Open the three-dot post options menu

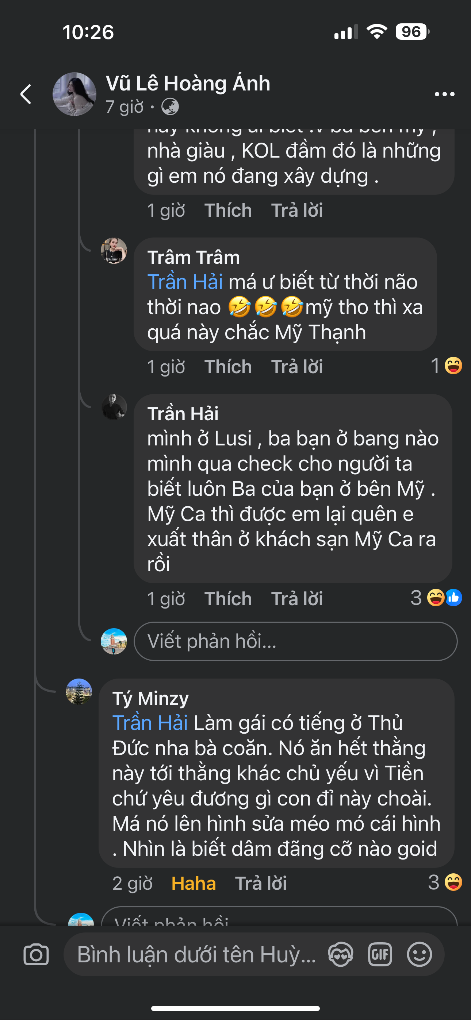[444, 94]
